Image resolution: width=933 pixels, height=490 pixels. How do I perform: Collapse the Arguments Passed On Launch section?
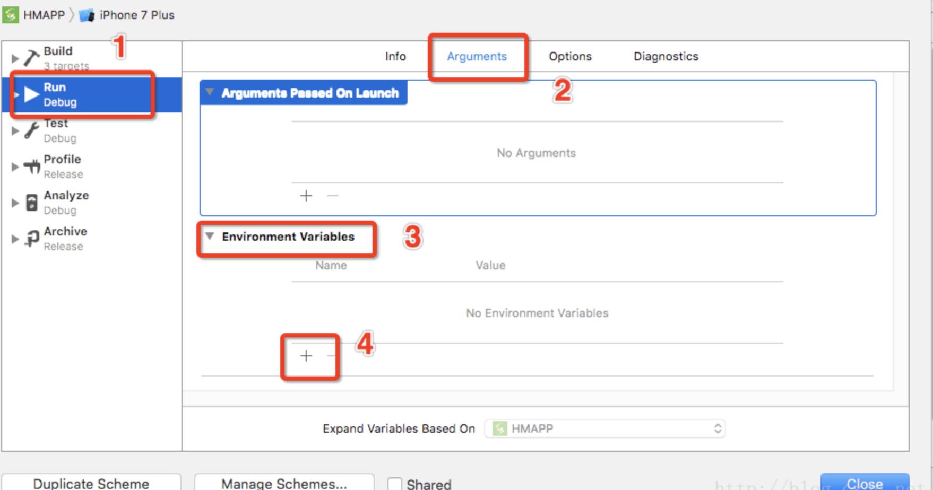pyautogui.click(x=210, y=92)
